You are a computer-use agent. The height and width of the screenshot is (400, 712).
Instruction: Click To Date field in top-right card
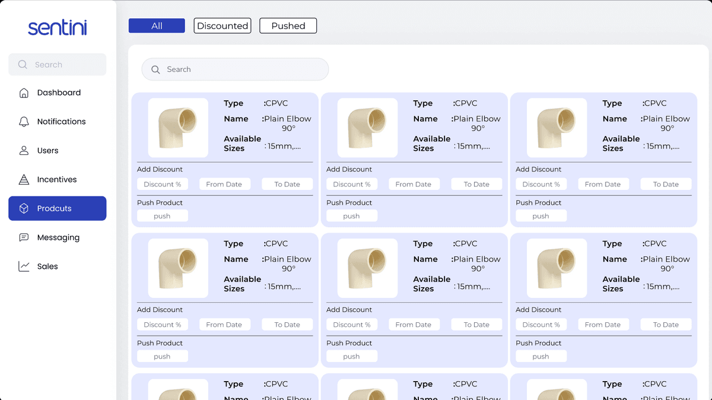coord(666,184)
